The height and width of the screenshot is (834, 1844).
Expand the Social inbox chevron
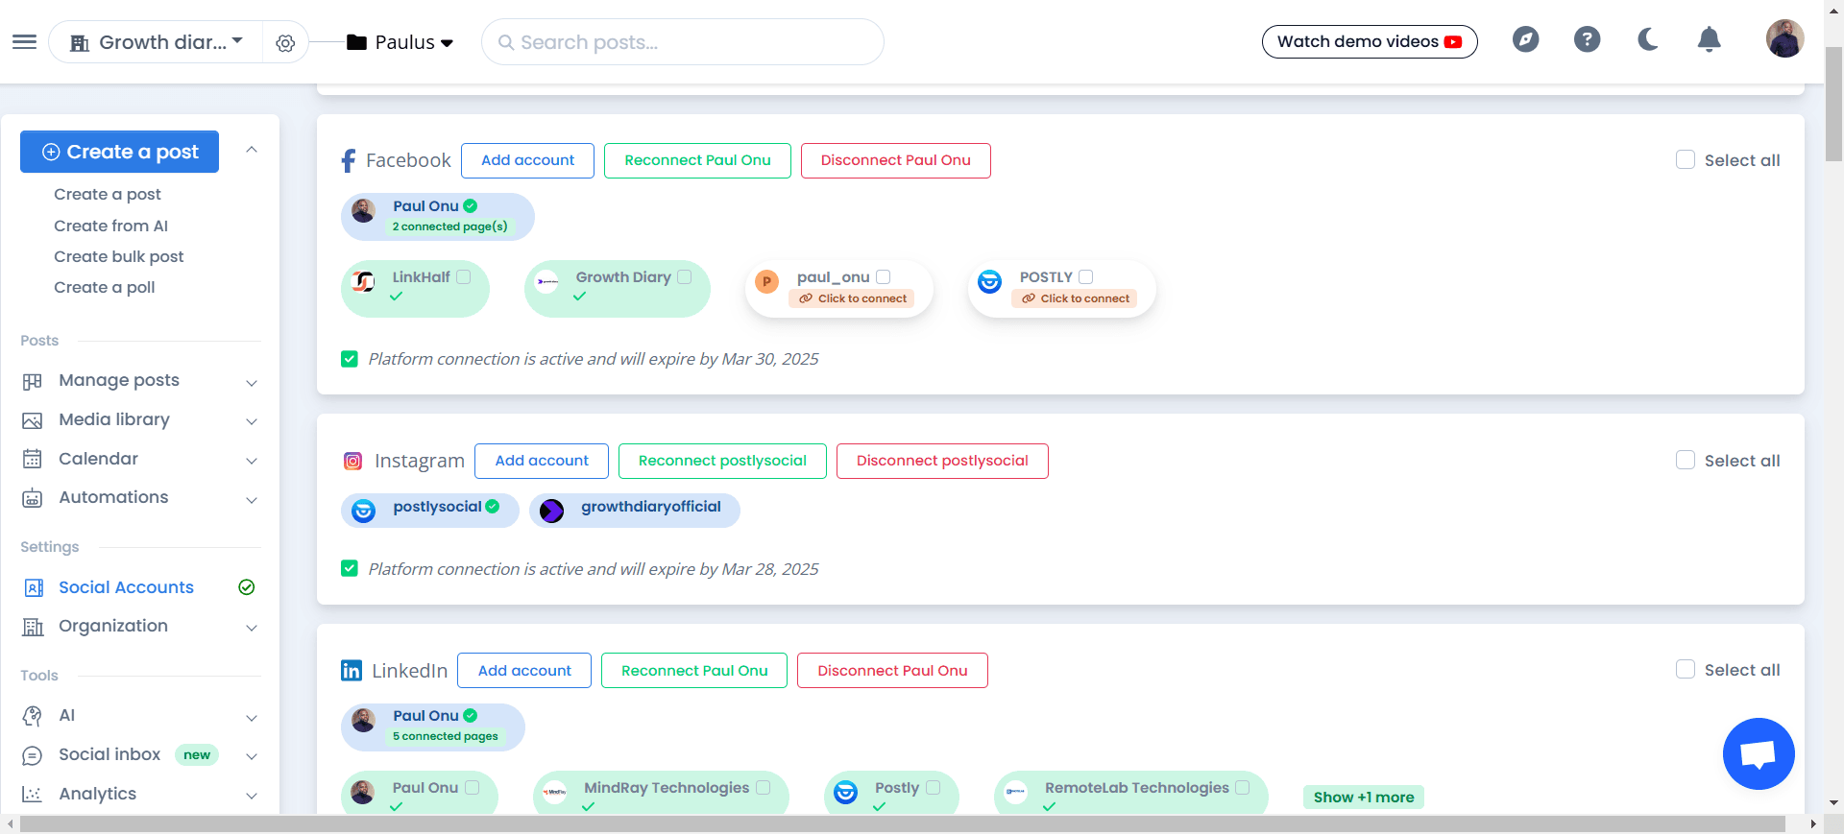tap(252, 756)
